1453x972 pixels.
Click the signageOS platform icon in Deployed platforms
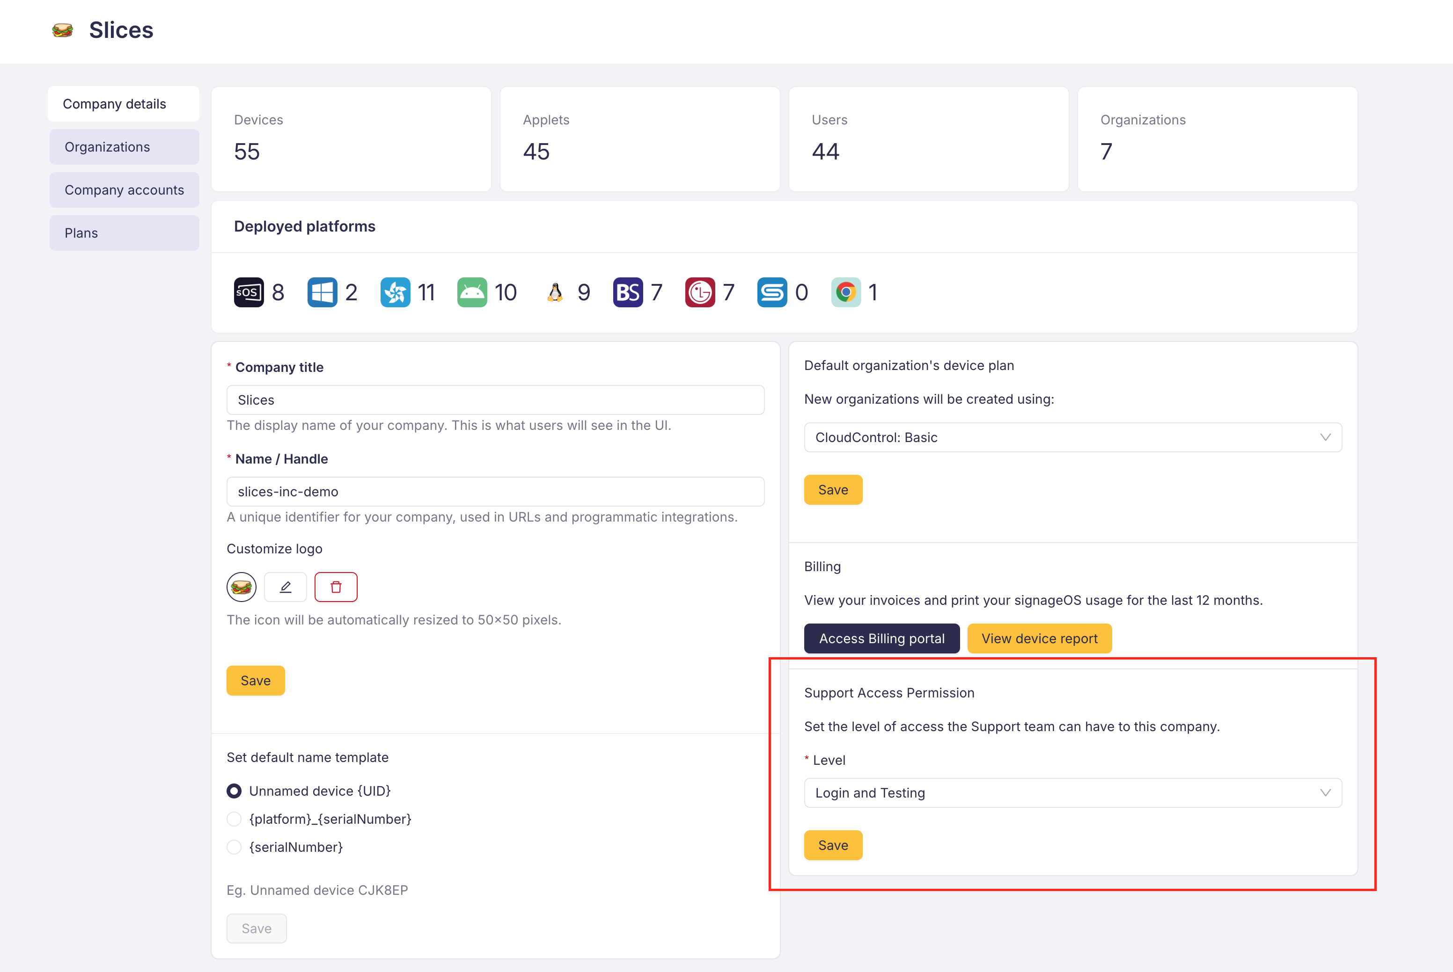(x=248, y=292)
